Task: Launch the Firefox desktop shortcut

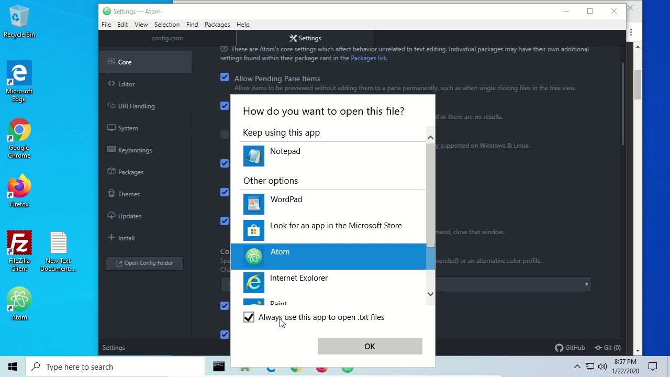Action: [19, 191]
